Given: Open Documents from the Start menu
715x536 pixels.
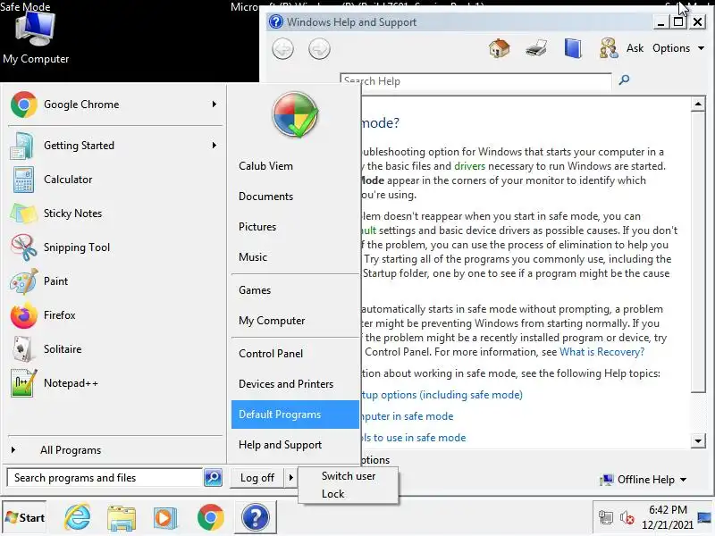Looking at the screenshot, I should pyautogui.click(x=295, y=197).
